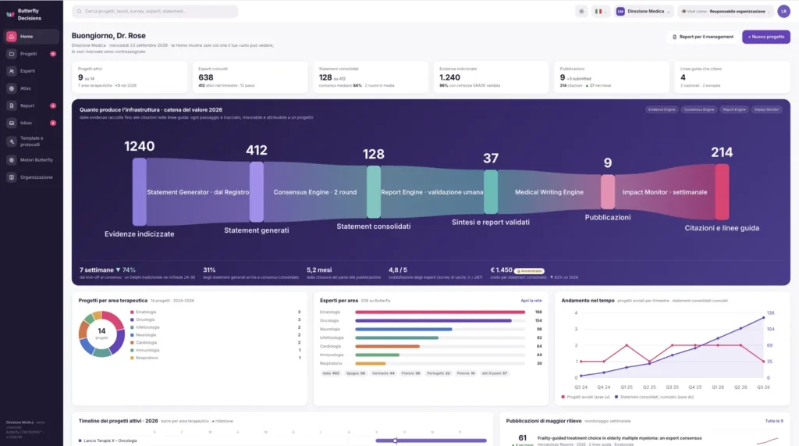
Task: Click Statement Generator flow segment
Action: point(197,192)
